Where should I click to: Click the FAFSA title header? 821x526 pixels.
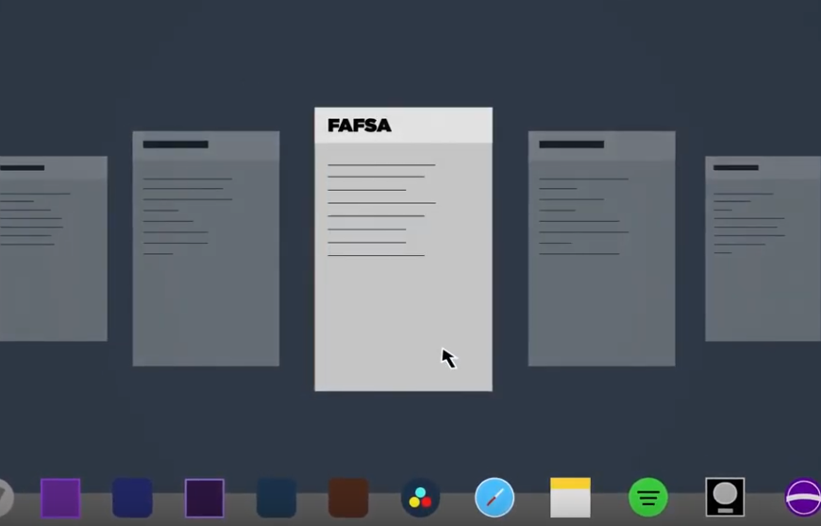coord(360,126)
